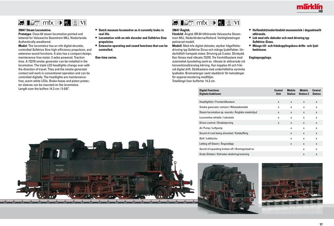
Task: Click the "Model" label in the English description
Action: point(23,46)
